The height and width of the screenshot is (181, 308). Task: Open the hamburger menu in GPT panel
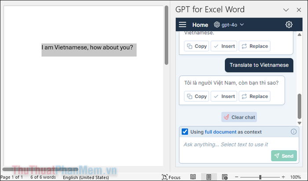pos(182,25)
